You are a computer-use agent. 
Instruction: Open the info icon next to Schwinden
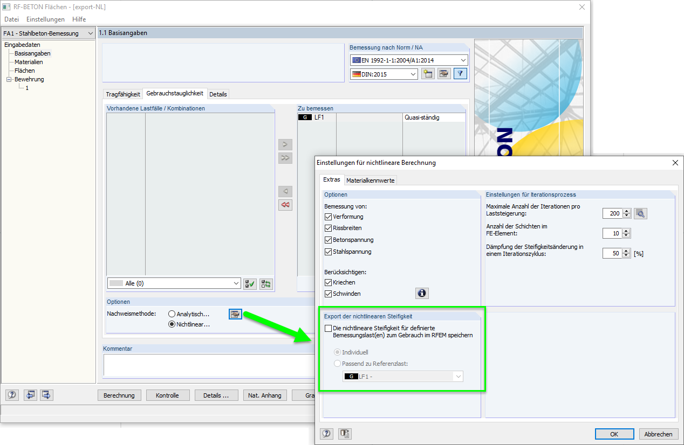point(421,293)
